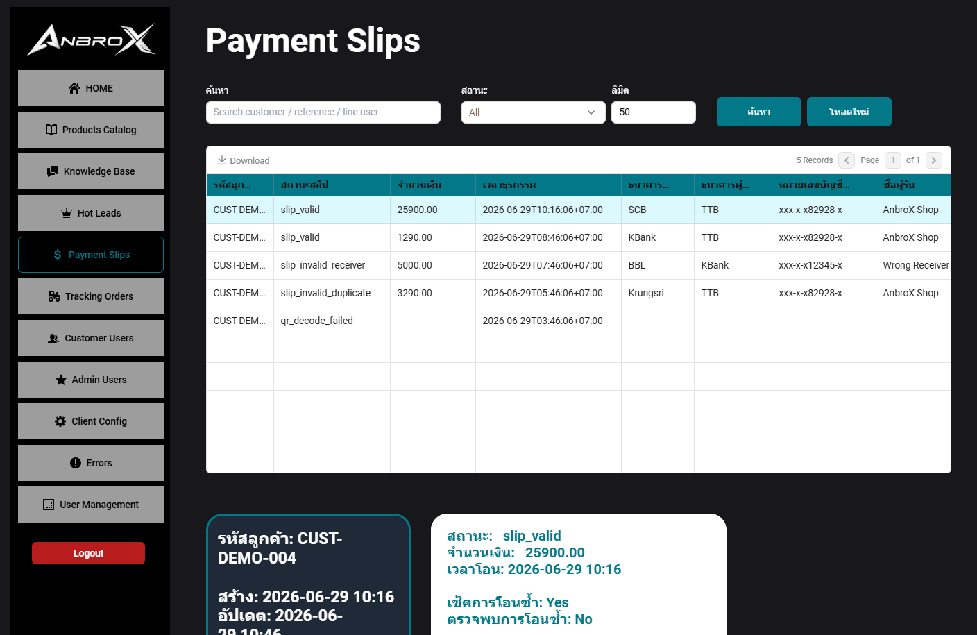Focus the search customer input field

[323, 112]
